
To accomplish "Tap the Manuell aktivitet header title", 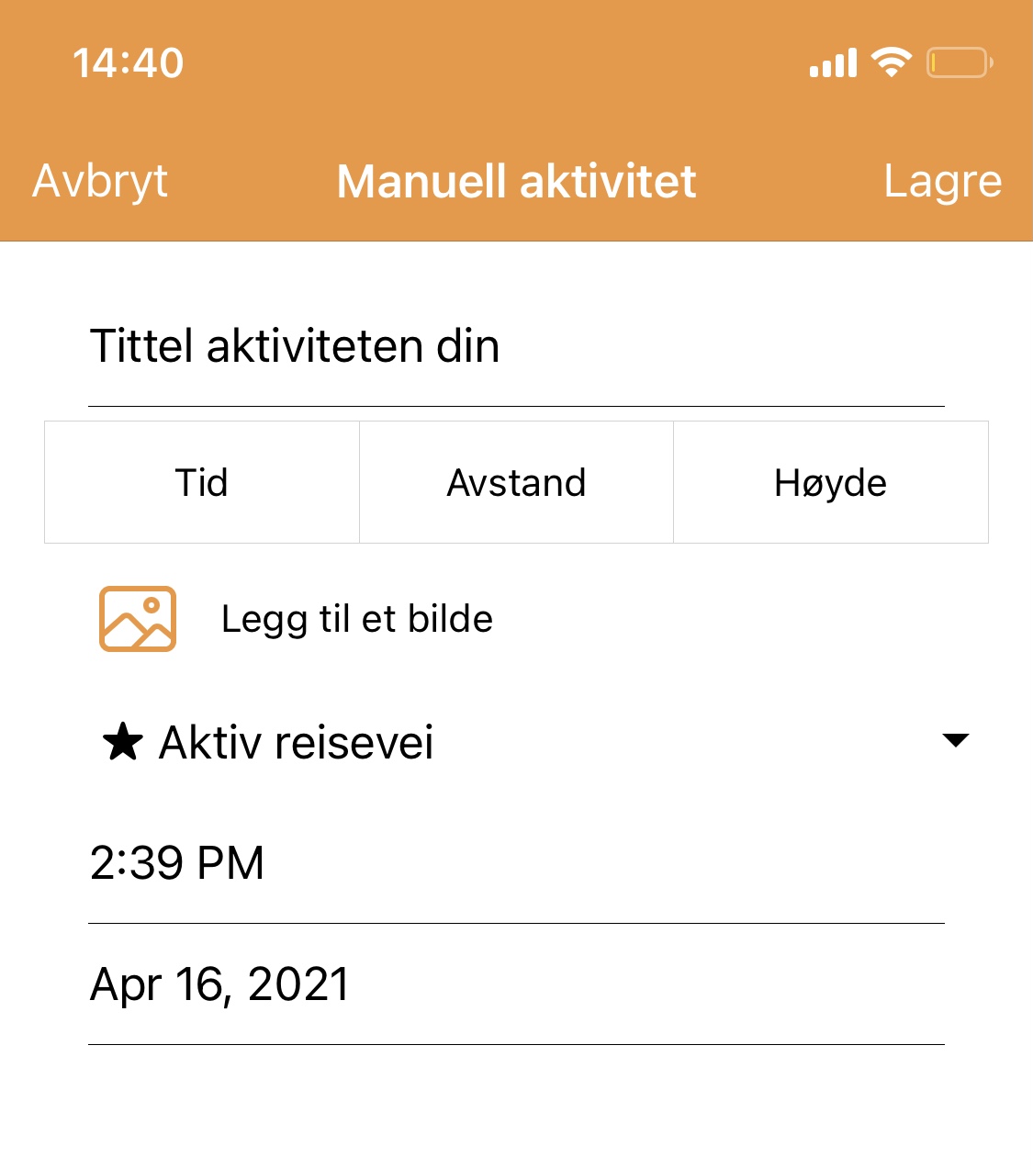I will [x=516, y=181].
